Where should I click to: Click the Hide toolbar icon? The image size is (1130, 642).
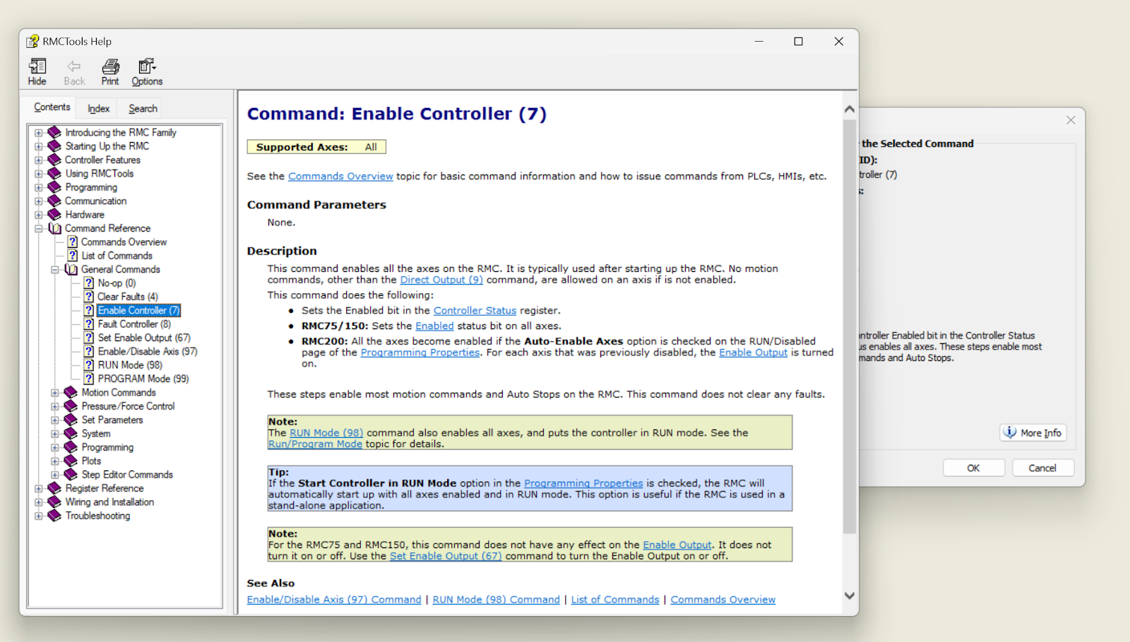[x=37, y=66]
